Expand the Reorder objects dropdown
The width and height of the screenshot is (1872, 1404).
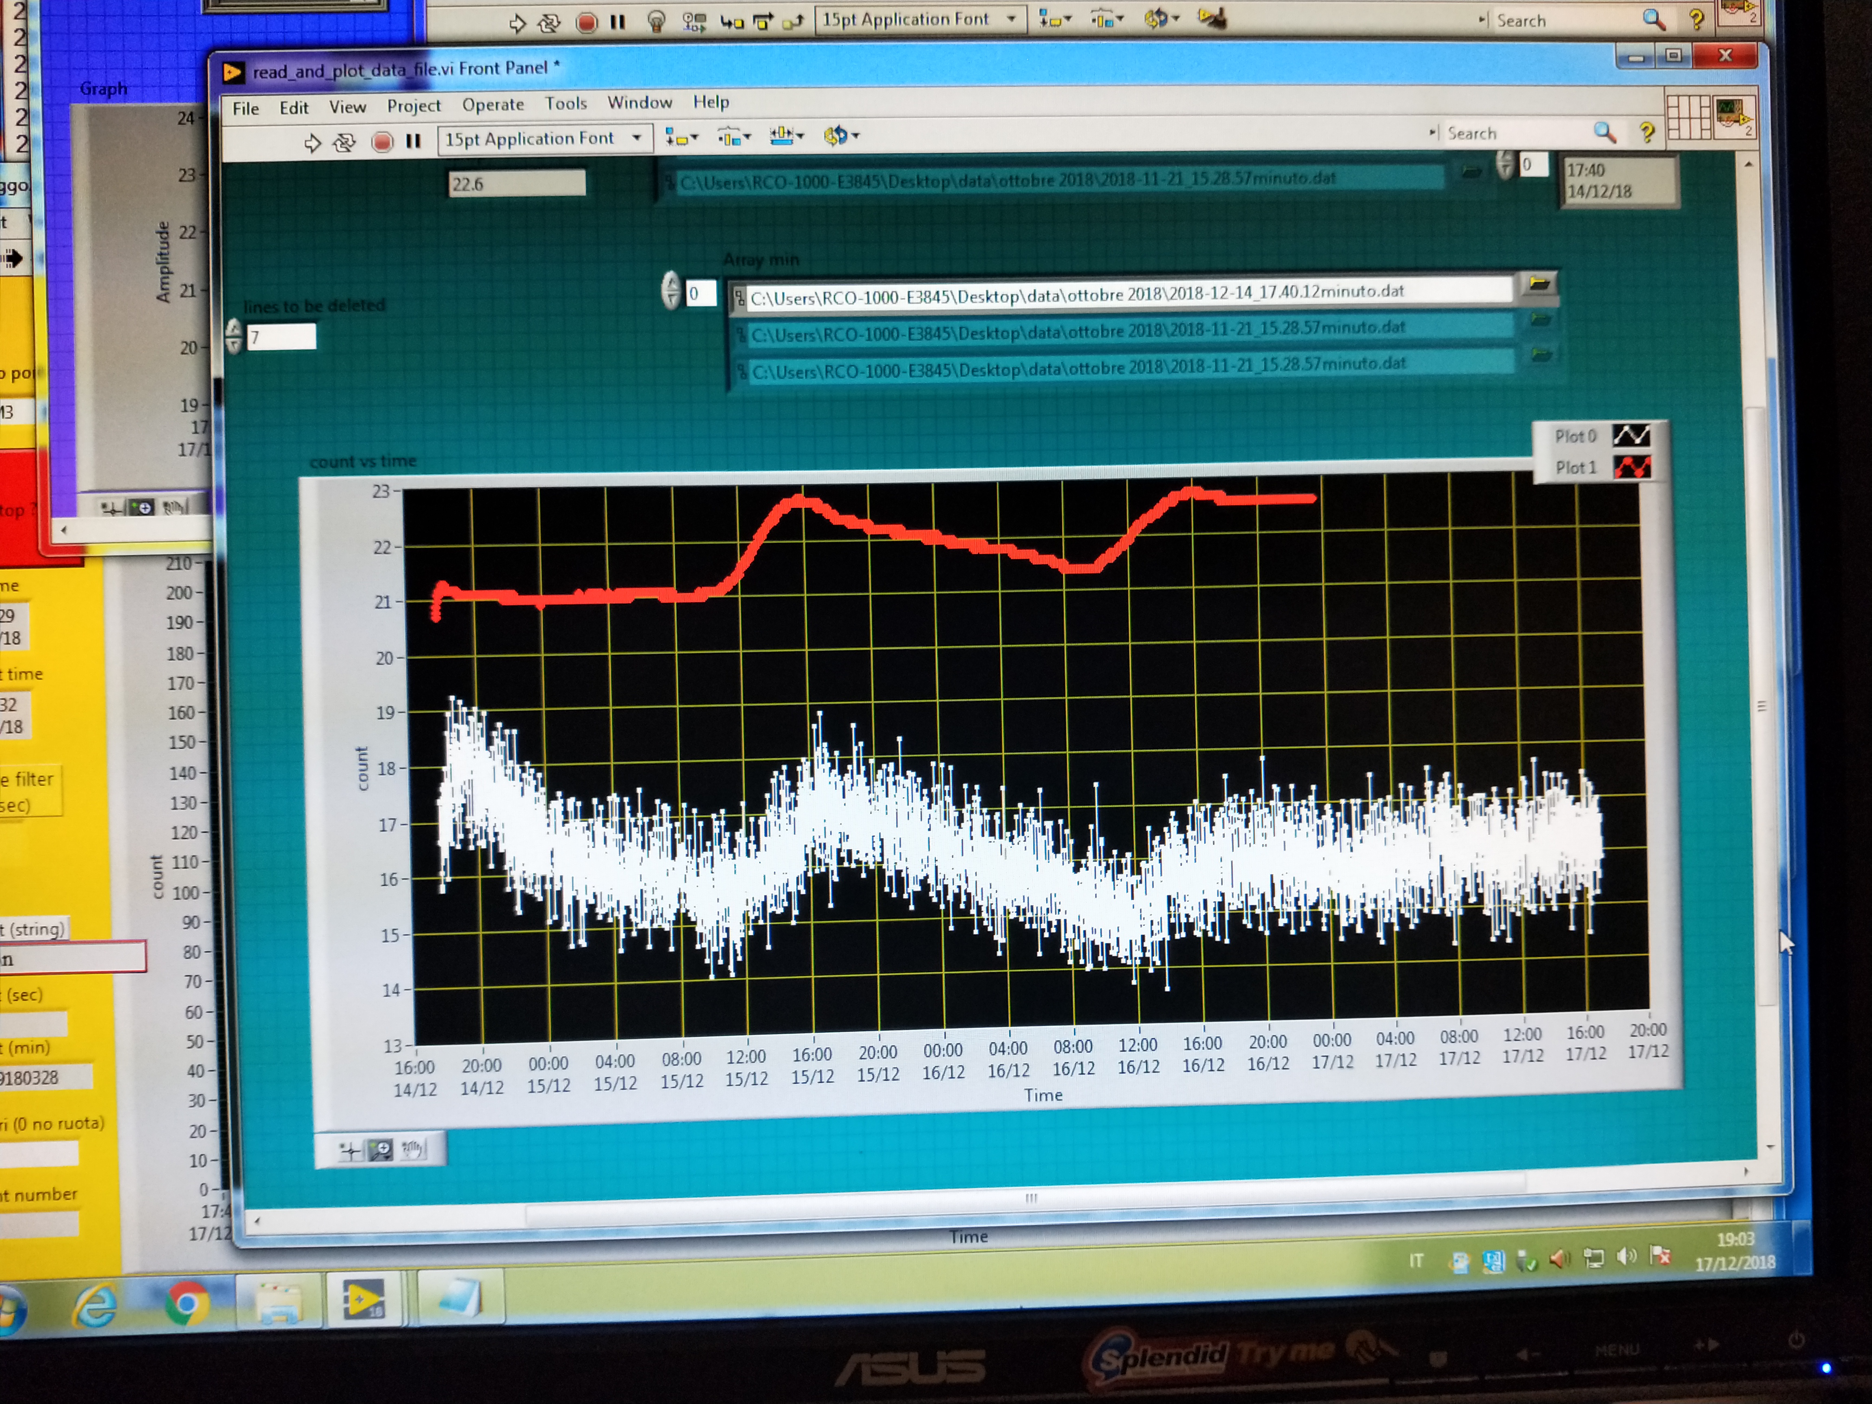point(841,135)
